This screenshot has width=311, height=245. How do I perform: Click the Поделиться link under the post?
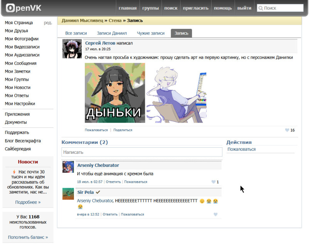tap(123, 130)
